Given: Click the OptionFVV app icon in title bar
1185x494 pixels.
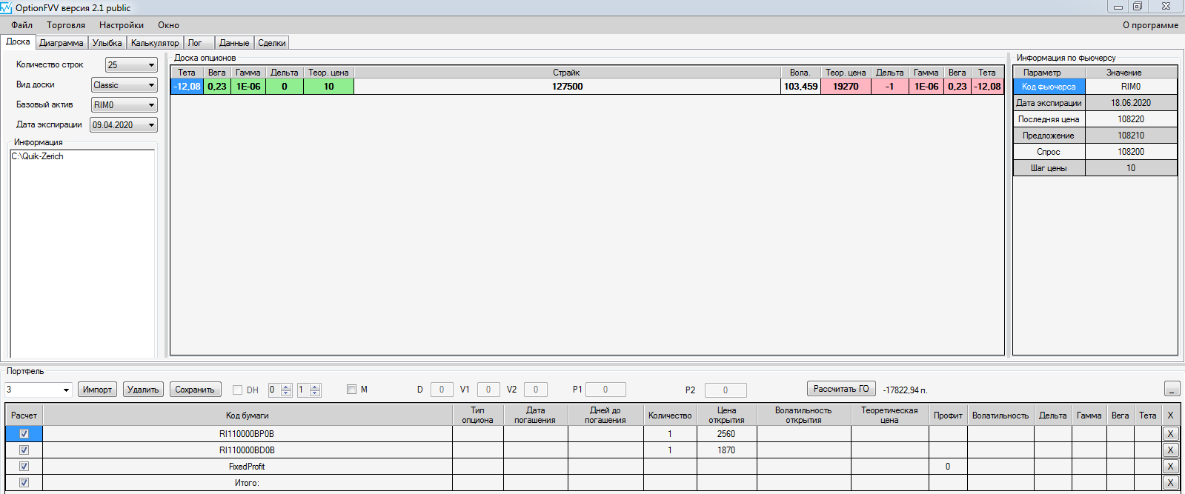Looking at the screenshot, I should tap(7, 7).
